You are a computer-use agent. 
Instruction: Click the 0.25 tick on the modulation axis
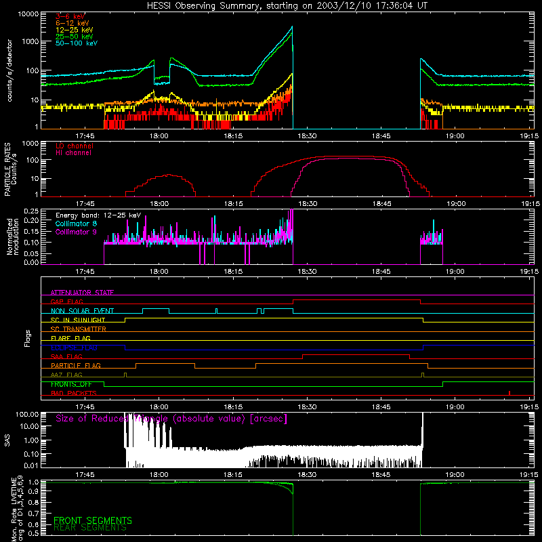[31, 211]
